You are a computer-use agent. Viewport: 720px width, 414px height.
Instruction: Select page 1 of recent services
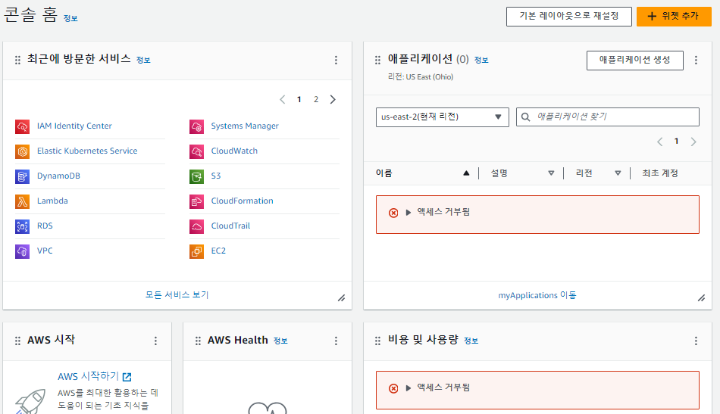point(299,99)
